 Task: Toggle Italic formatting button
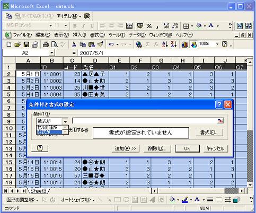(83, 26)
